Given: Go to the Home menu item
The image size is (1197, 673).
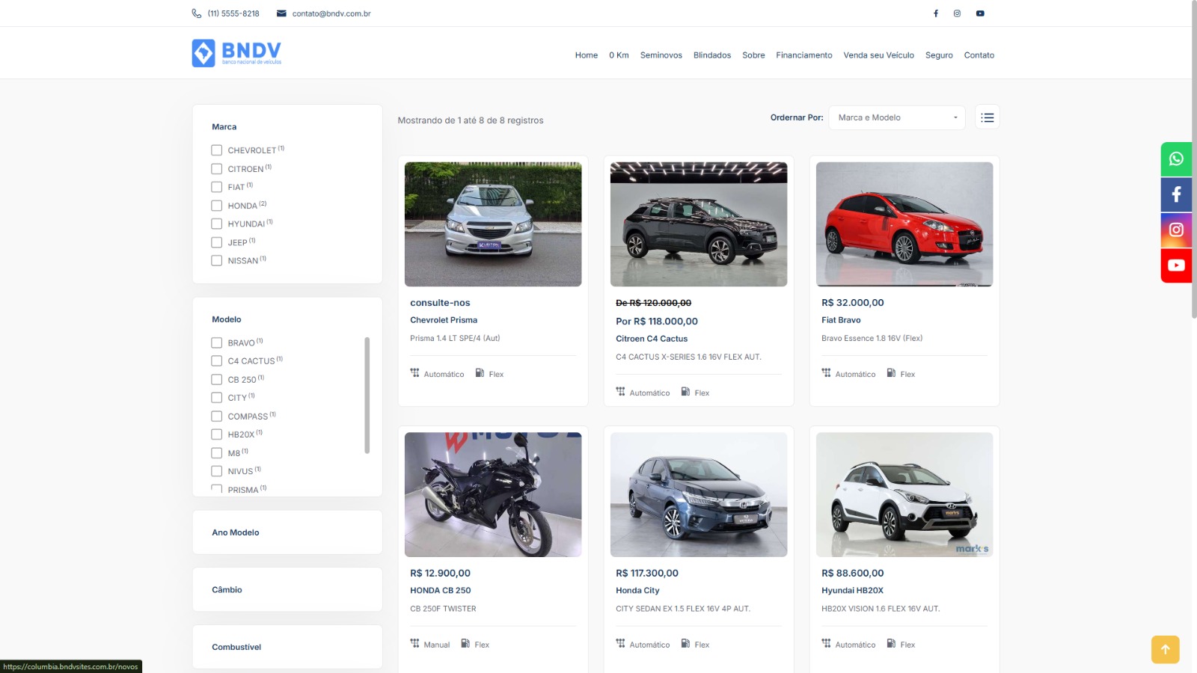Looking at the screenshot, I should tap(587, 55).
